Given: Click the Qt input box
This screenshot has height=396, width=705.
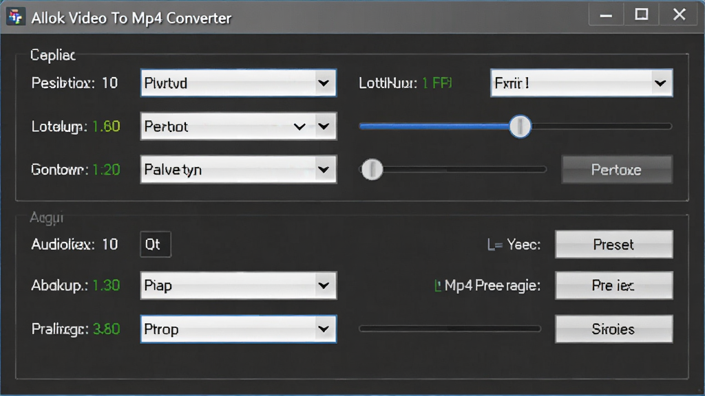Looking at the screenshot, I should (156, 244).
